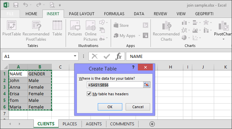
Task: Open the Store app button
Action: tap(121, 25)
